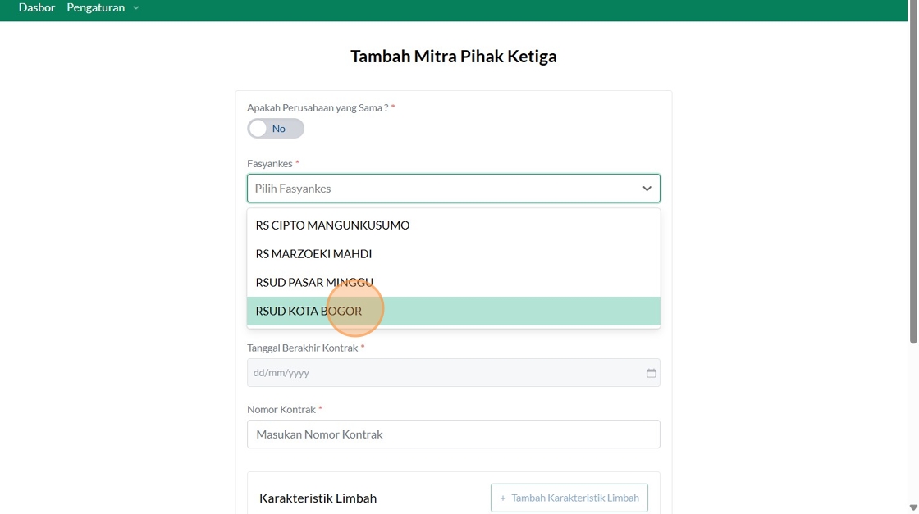Click the plus icon on Tambah Karakteristik Limbah
Image resolution: width=919 pixels, height=514 pixels.
(503, 498)
